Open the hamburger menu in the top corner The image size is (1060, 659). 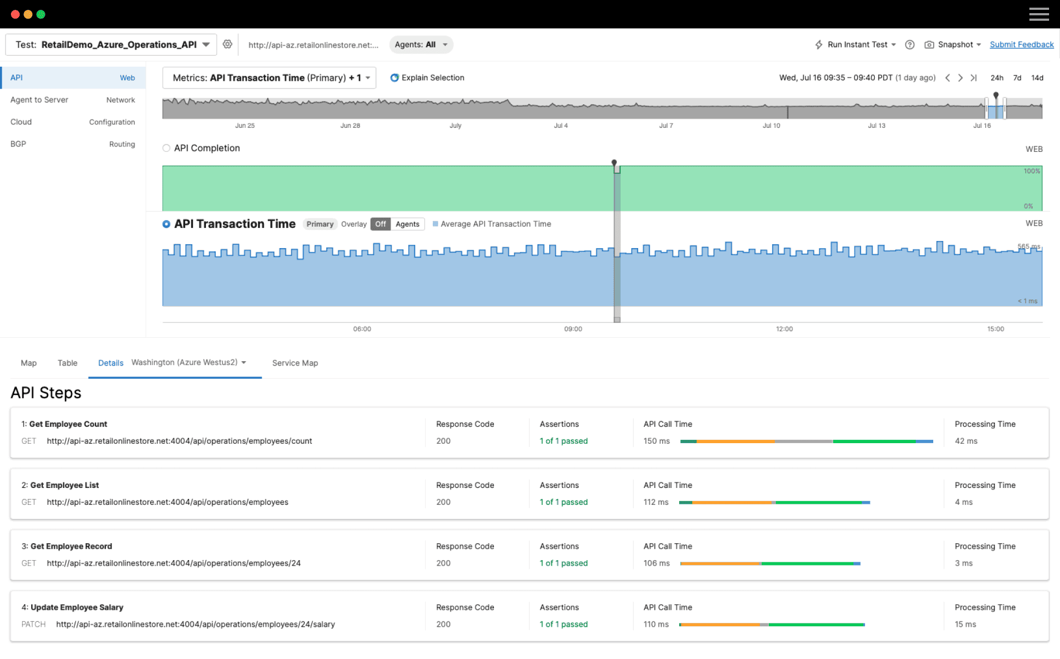[1039, 14]
